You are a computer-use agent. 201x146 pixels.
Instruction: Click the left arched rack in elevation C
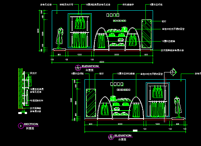point(102,39)
